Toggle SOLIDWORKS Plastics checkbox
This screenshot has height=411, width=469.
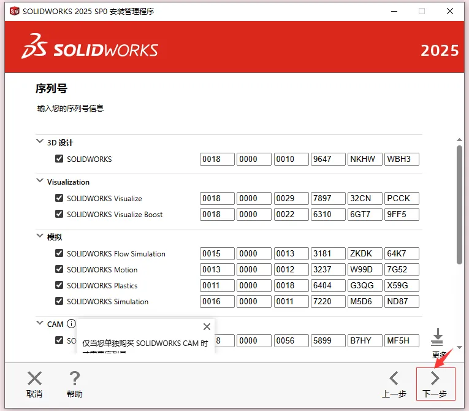pyautogui.click(x=59, y=285)
